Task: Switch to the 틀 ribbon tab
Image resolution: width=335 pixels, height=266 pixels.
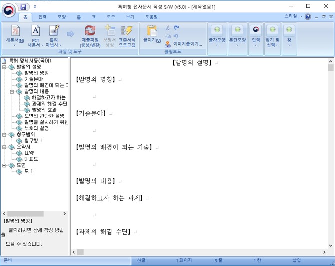Action: (79, 17)
